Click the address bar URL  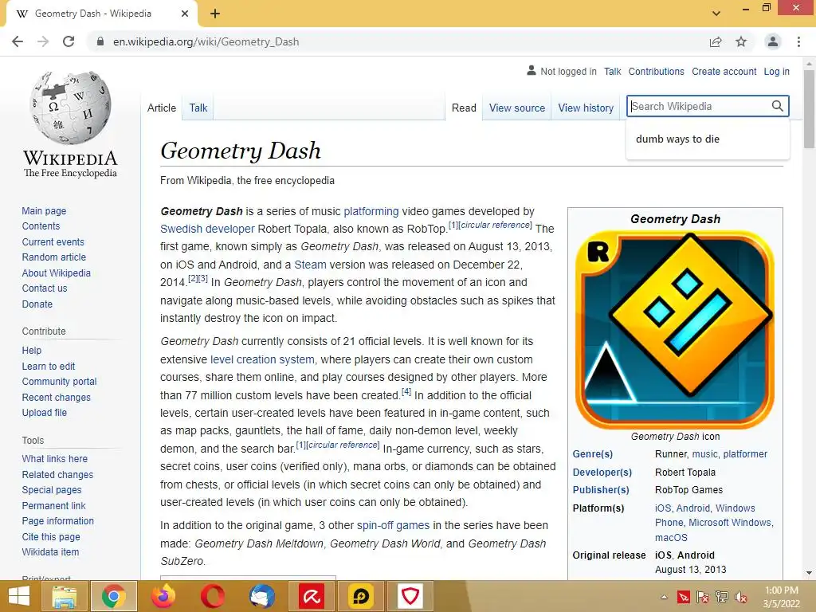tap(206, 41)
